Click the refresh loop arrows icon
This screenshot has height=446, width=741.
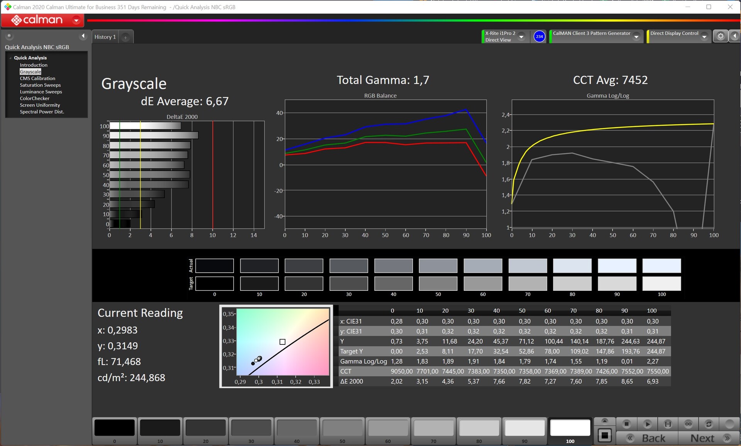(709, 424)
